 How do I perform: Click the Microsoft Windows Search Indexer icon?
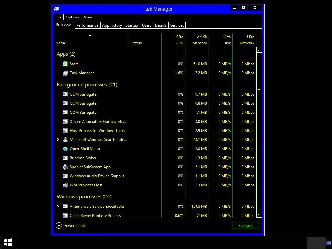[x=65, y=140]
